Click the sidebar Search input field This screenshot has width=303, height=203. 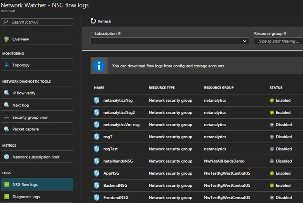pos(37,22)
